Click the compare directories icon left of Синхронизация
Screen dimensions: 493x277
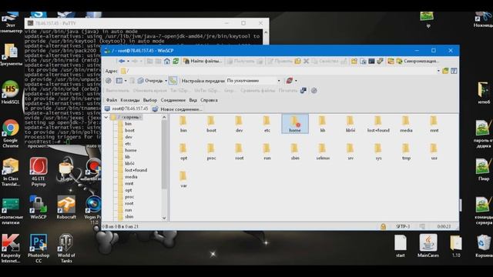pos(391,61)
